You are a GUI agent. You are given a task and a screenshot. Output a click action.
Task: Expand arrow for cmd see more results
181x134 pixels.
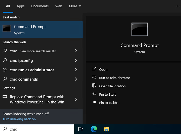pyautogui.click(x=76, y=51)
